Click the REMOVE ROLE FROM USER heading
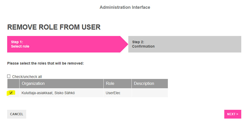Image resolution: width=251 pixels, height=125 pixels. click(x=54, y=27)
